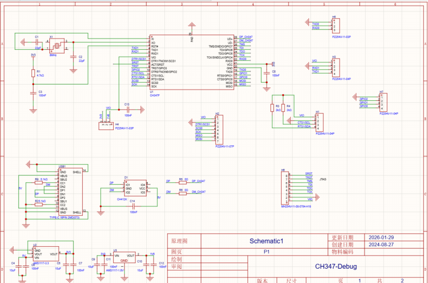Click the 'TYPE-C 16PIN 2MD(073)' label
428x283 pixels.
point(65,218)
